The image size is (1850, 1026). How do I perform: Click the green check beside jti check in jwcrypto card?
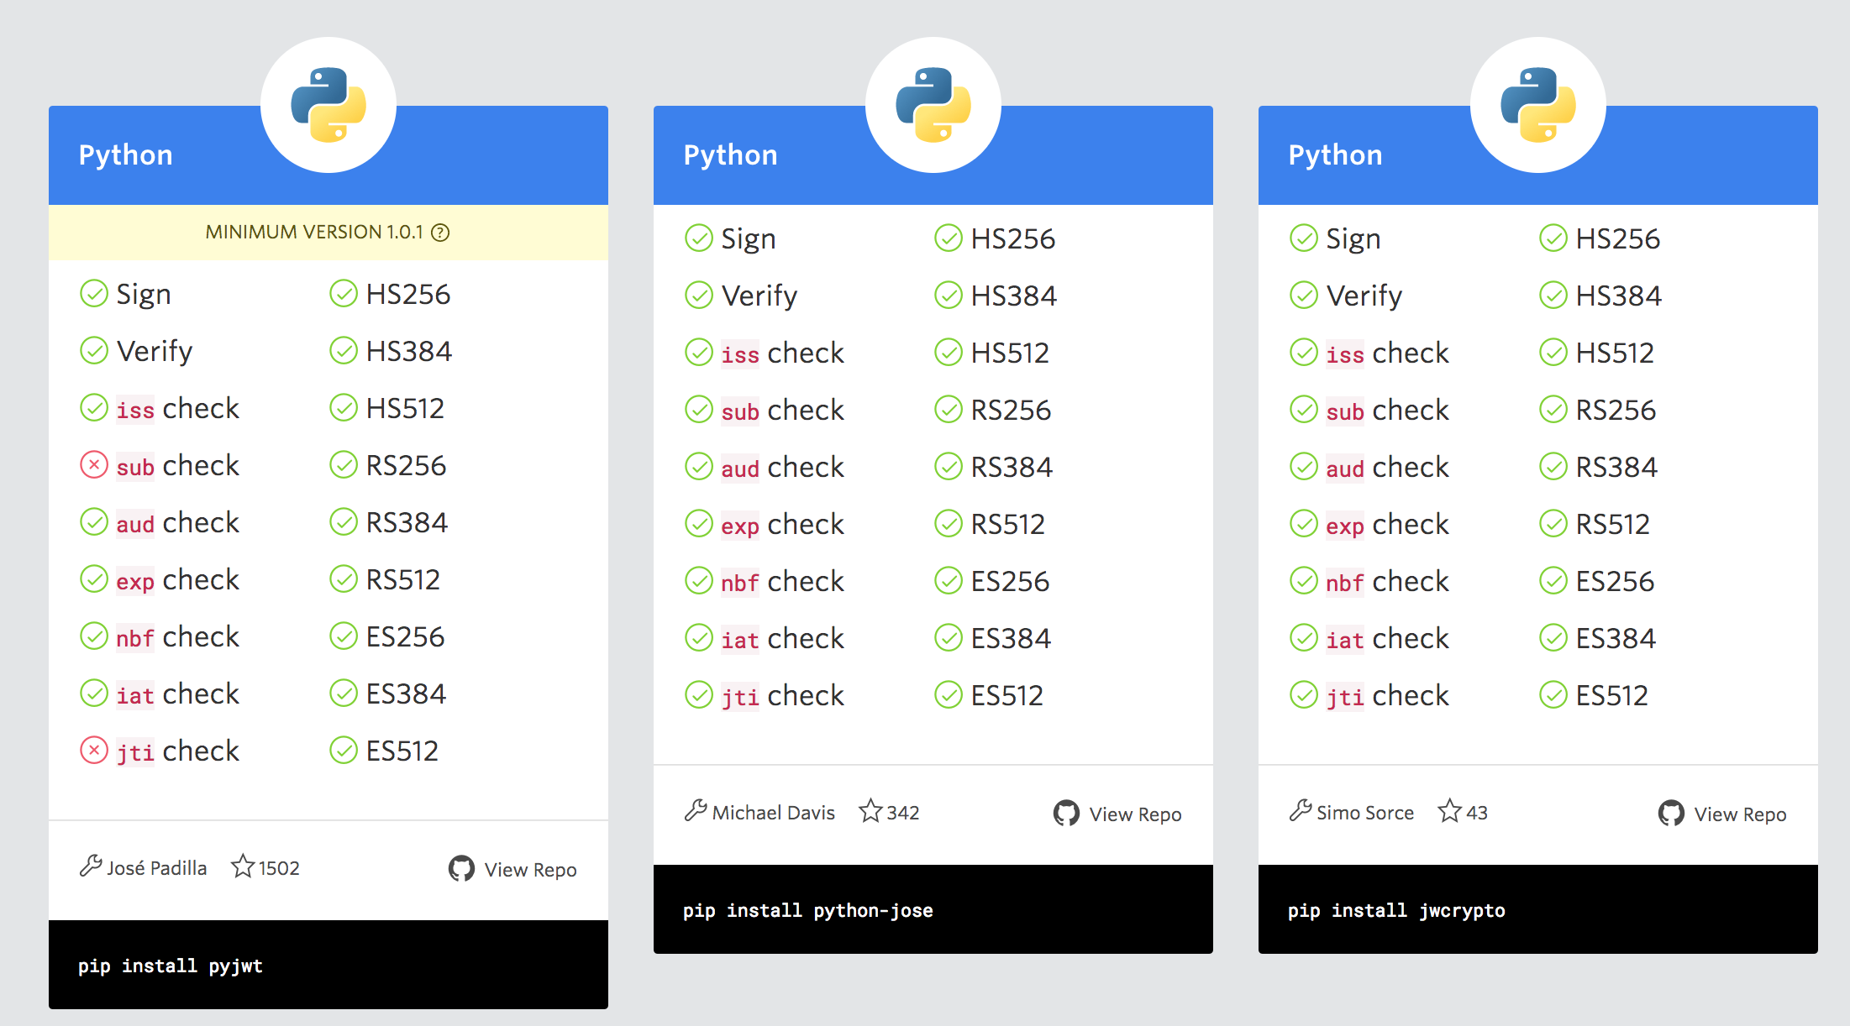coord(1304,694)
